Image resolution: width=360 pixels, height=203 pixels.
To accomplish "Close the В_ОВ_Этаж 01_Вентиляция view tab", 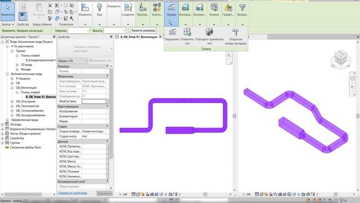I will pos(160,37).
